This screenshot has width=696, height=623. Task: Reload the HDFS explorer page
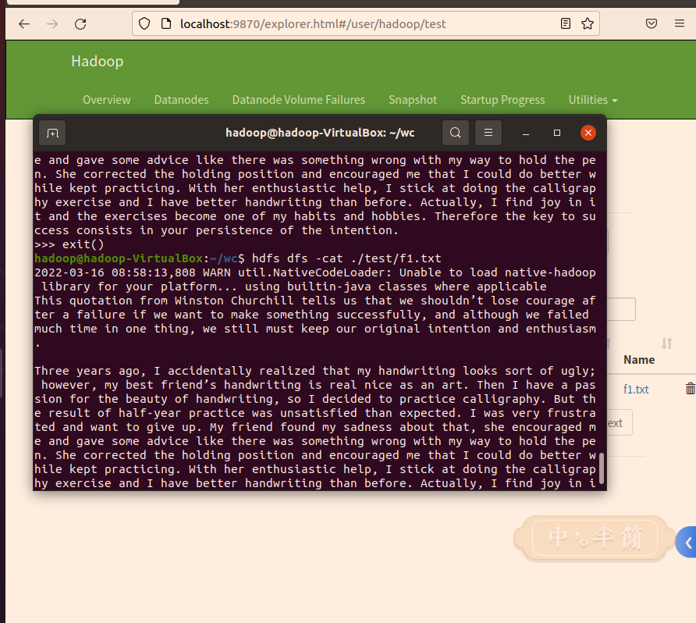[x=80, y=23]
